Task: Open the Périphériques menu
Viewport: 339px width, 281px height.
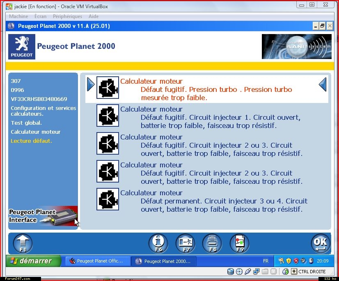Action: [x=67, y=16]
